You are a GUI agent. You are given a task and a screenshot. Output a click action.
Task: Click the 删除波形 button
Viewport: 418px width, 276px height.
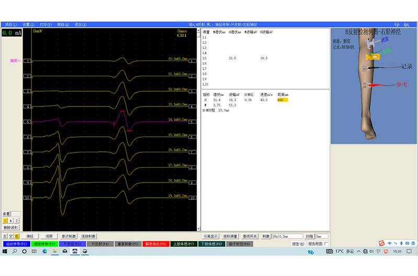pyautogui.click(x=11, y=227)
